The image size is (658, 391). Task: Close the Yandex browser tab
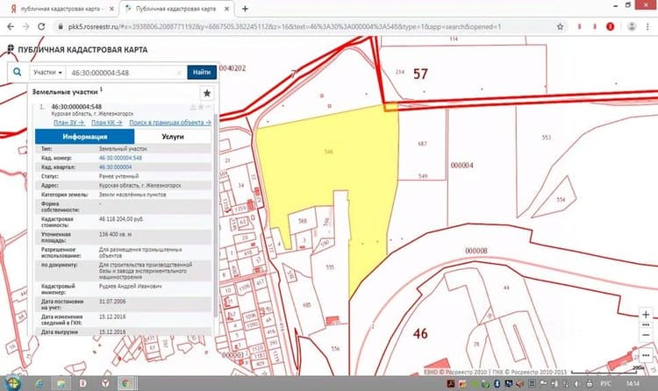(111, 9)
